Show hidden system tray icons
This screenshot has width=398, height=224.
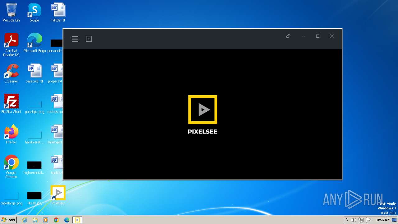(347, 220)
